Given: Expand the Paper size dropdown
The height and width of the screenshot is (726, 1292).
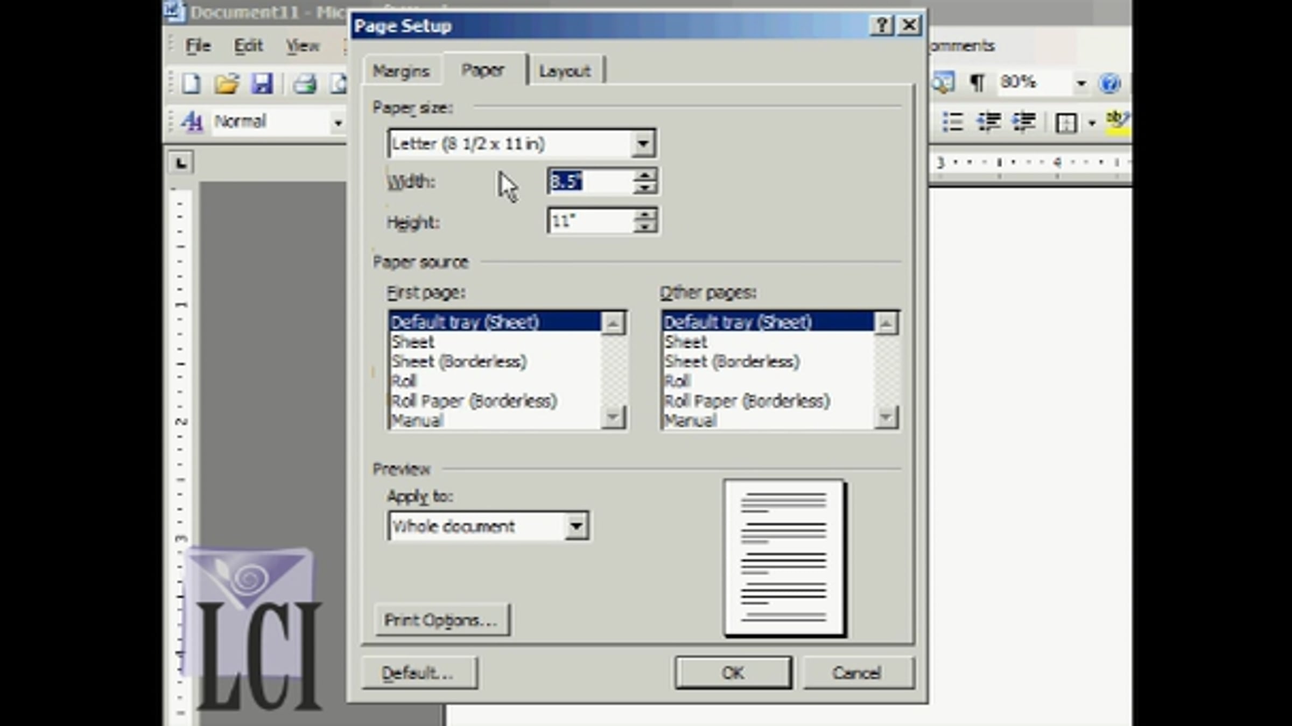Looking at the screenshot, I should coord(643,144).
